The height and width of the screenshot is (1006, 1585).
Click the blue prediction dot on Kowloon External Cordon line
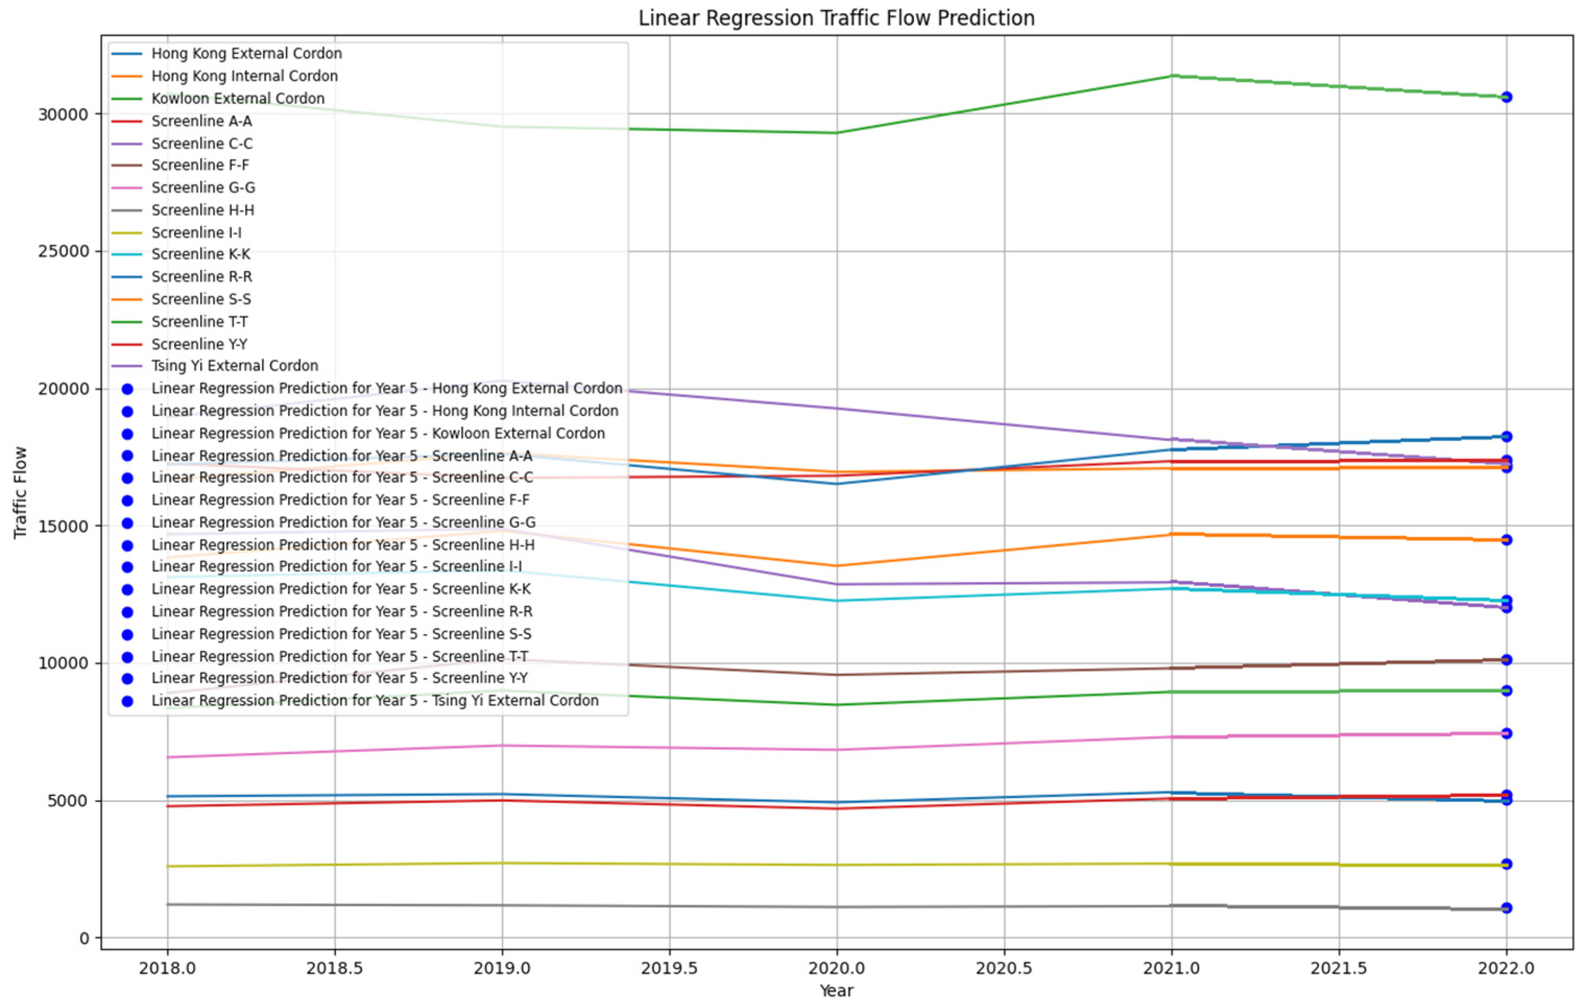coord(1506,98)
